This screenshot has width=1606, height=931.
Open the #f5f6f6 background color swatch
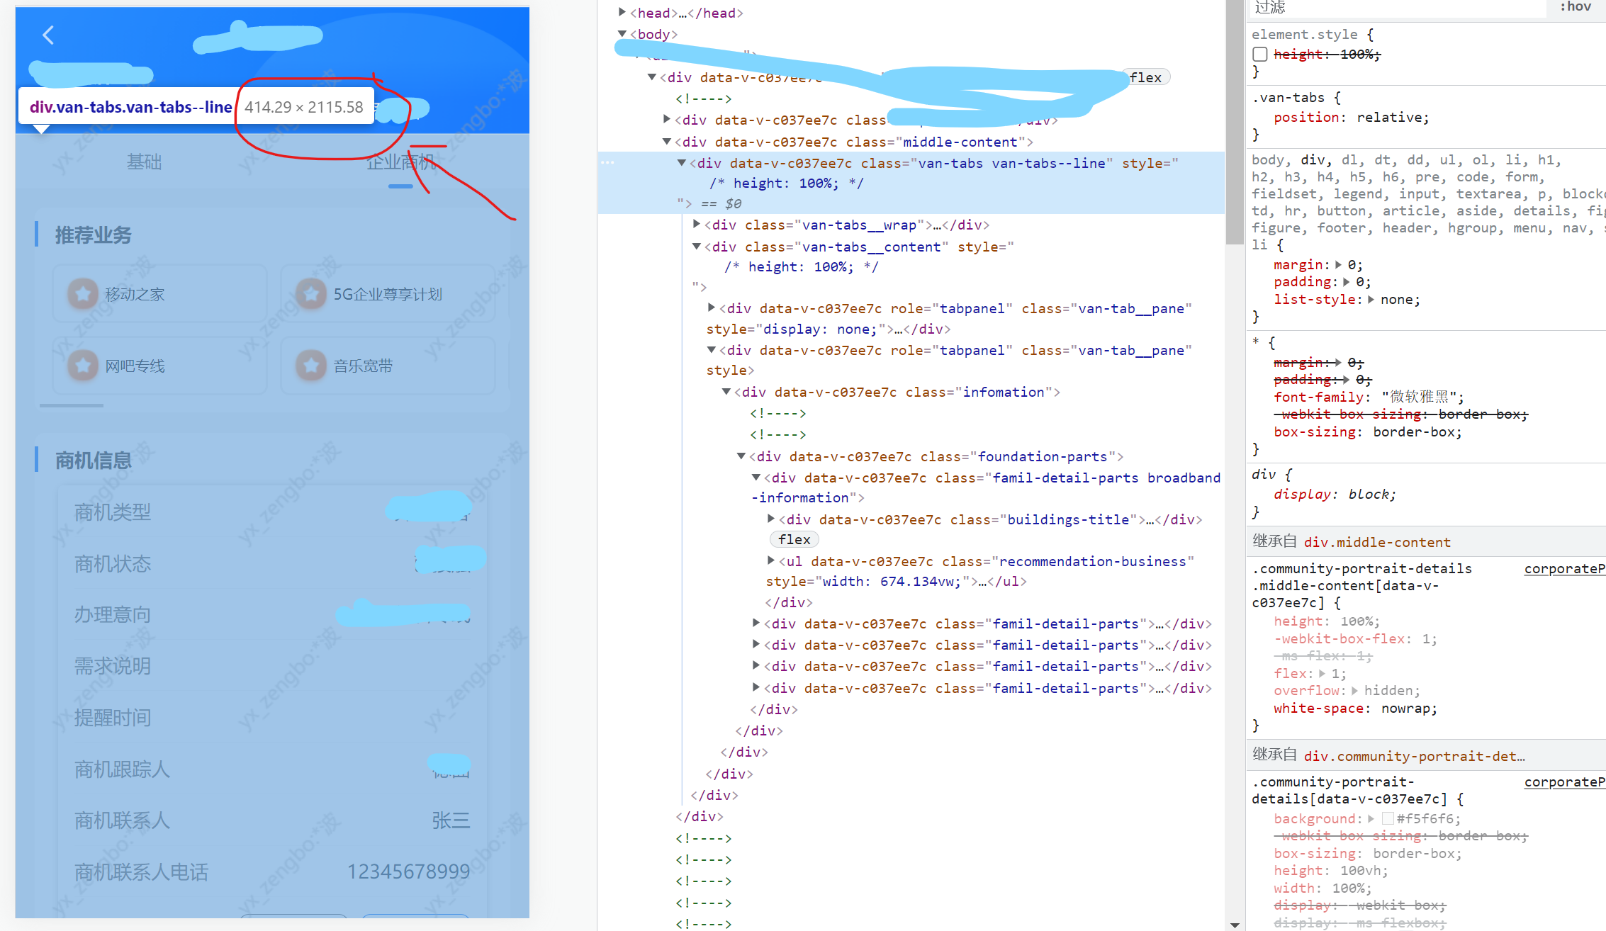point(1388,819)
